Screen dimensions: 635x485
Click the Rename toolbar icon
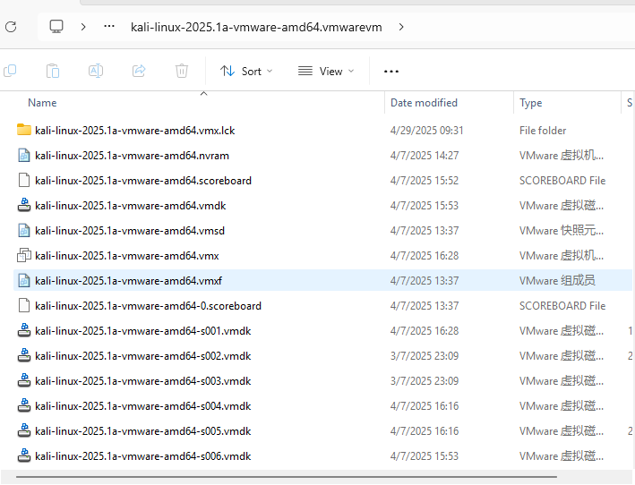pos(96,71)
